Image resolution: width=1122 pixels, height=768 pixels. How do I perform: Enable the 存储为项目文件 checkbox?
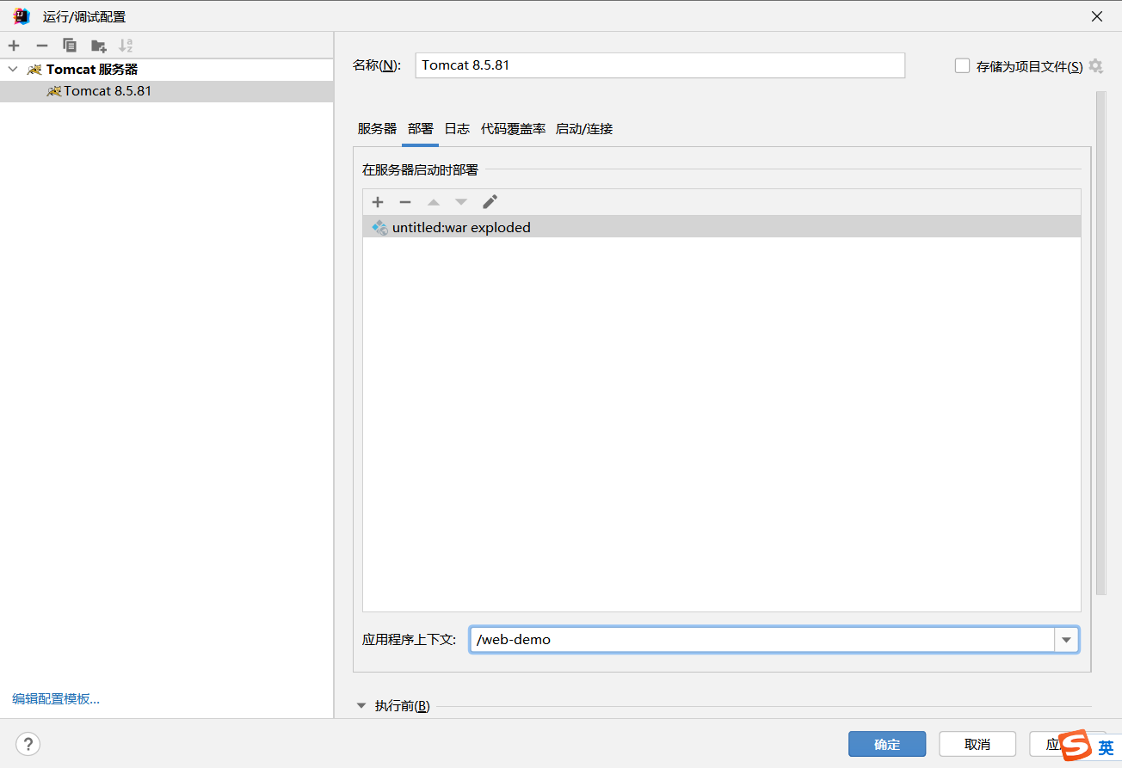963,65
